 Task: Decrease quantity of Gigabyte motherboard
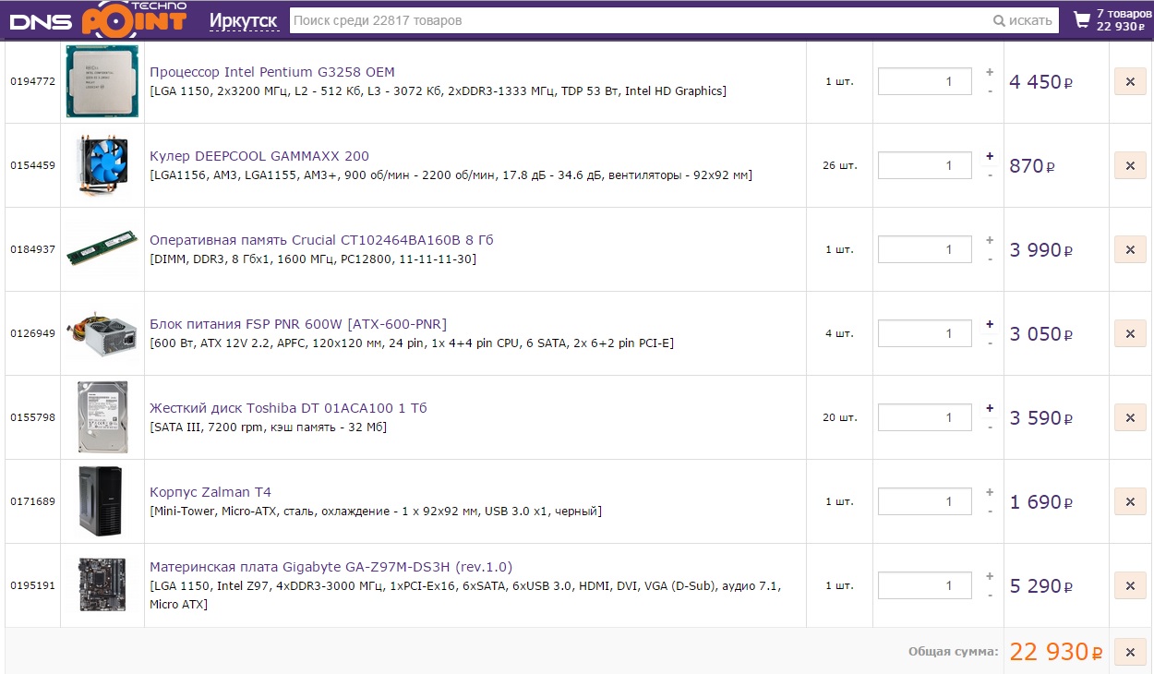990,595
